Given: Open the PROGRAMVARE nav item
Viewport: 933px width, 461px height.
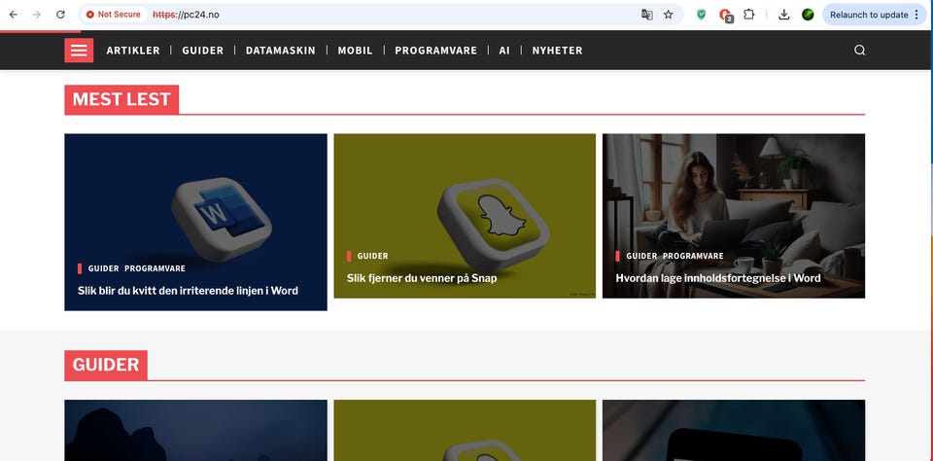Looking at the screenshot, I should click(x=436, y=51).
